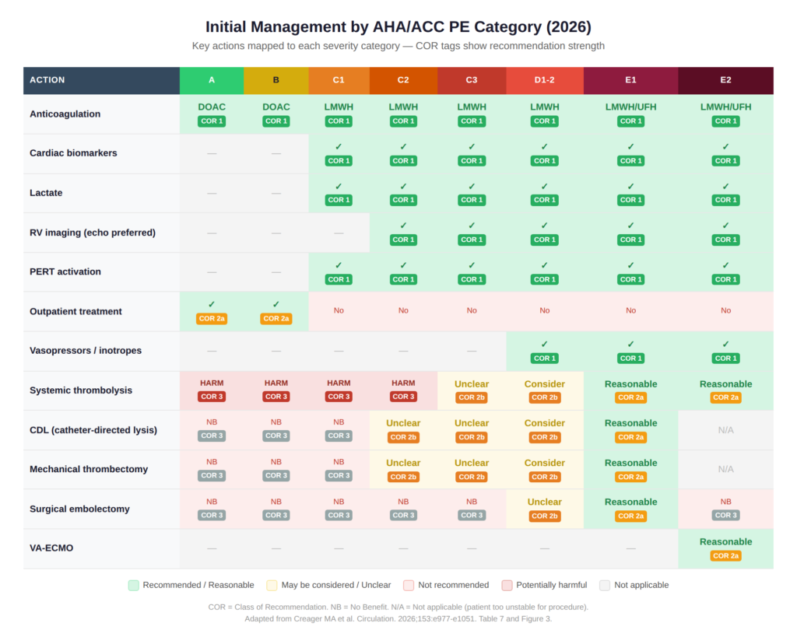Click the COR 1 badge for PERT activation in C3
Image resolution: width=797 pixels, height=644 pixels.
pyautogui.click(x=472, y=278)
